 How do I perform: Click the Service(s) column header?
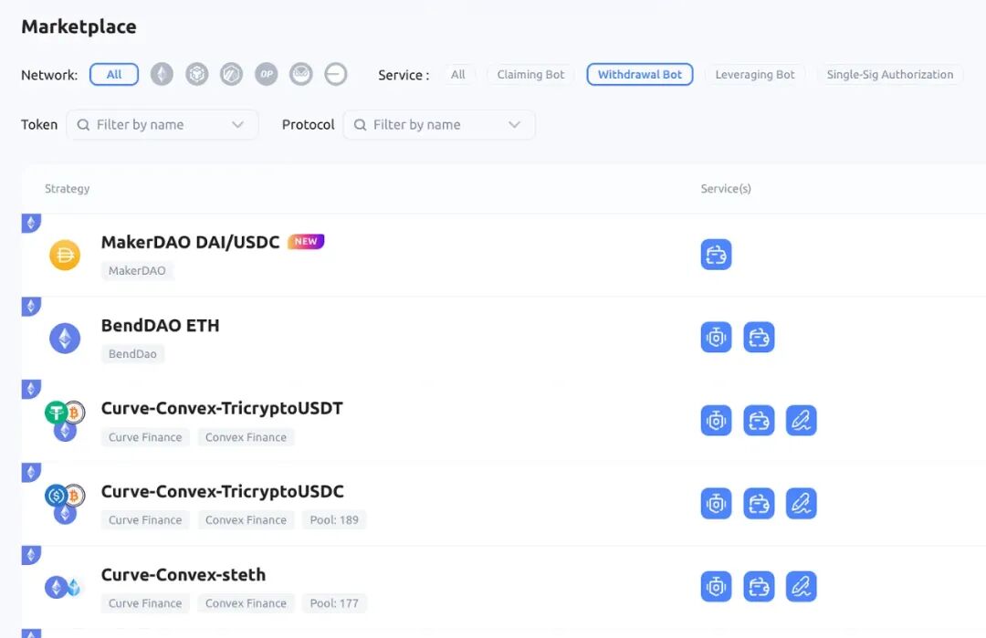coord(726,189)
